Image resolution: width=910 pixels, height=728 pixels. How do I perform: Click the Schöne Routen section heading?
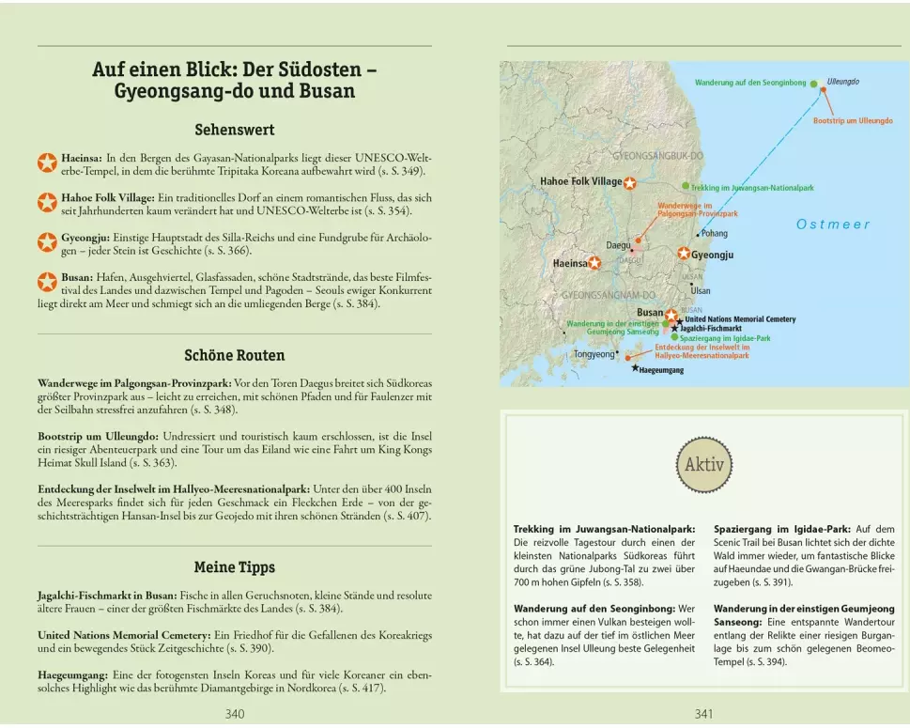(x=235, y=355)
